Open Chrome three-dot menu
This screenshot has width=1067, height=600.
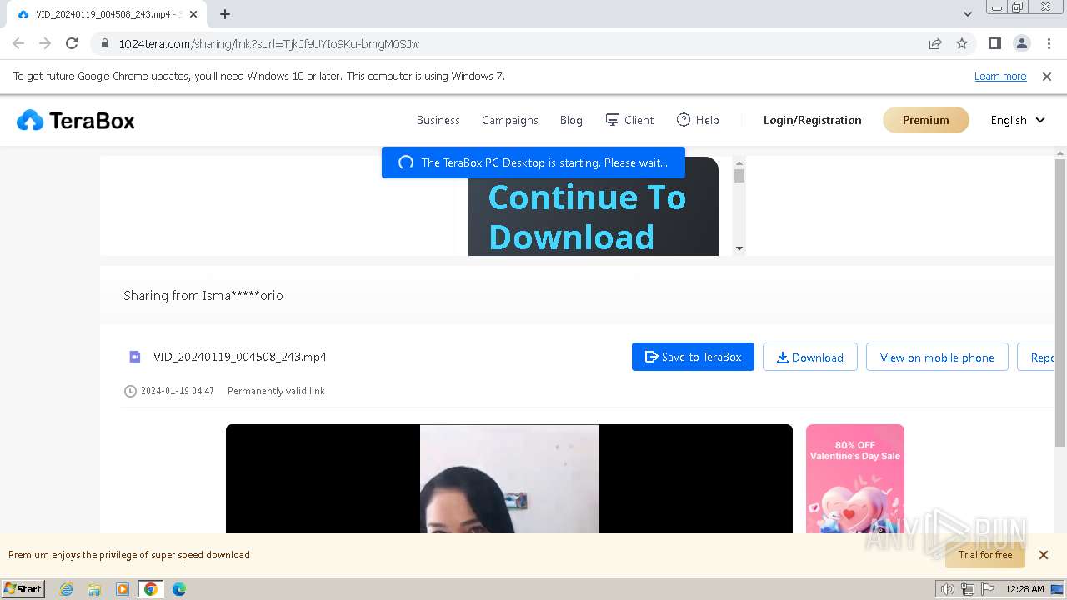point(1049,44)
